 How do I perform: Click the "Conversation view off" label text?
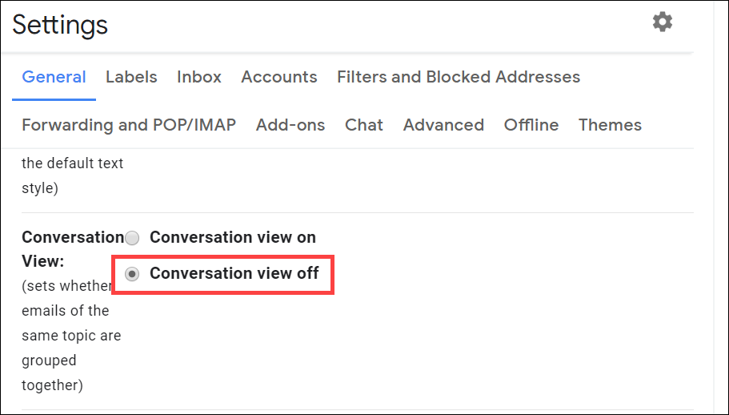coord(234,273)
